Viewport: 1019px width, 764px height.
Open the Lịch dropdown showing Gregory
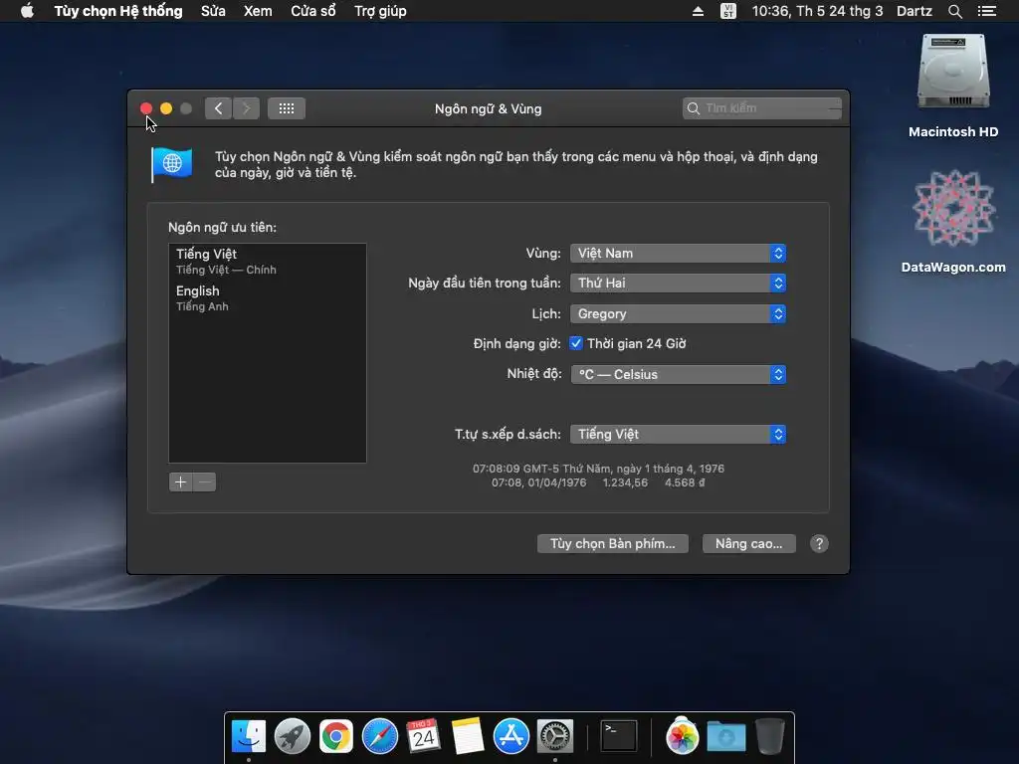678,313
